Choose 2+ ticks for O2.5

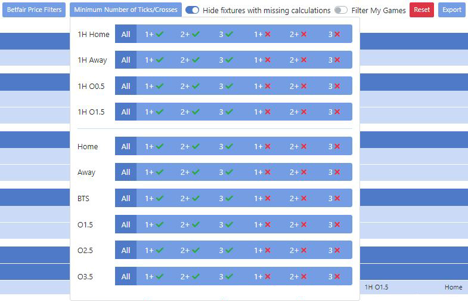tap(190, 250)
